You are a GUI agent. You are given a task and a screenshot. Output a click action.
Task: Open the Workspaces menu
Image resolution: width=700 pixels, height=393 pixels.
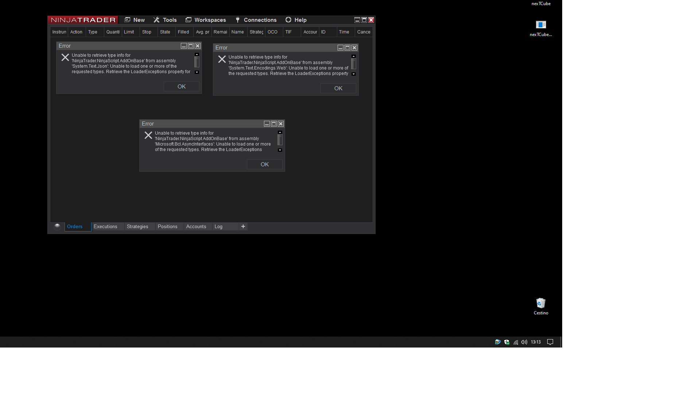click(206, 20)
